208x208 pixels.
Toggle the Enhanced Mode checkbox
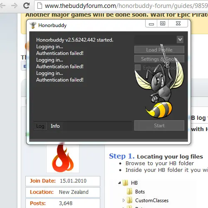coord(138,67)
